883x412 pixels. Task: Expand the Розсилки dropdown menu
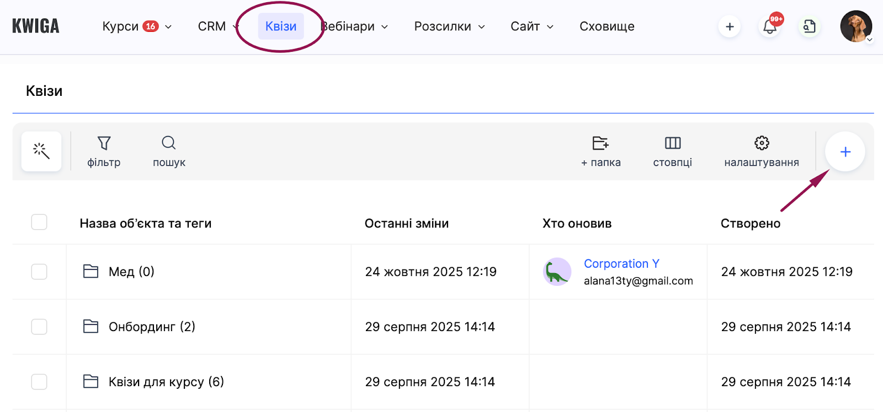click(449, 26)
